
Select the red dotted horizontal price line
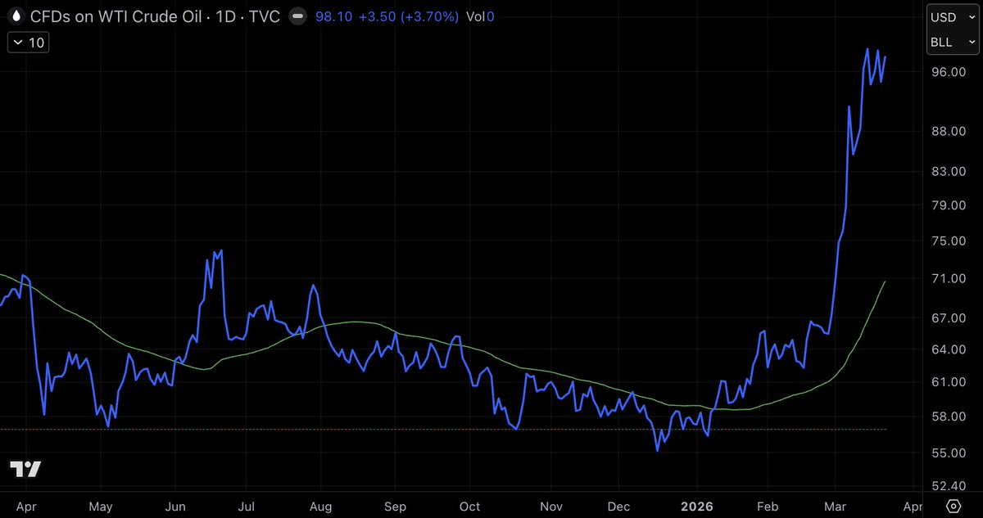(442, 429)
